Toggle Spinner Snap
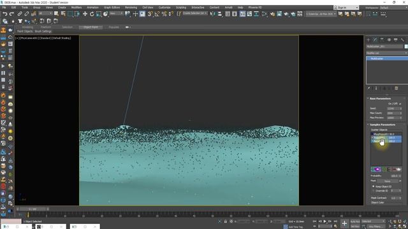Screen dimensions: 408x229 click(171, 14)
